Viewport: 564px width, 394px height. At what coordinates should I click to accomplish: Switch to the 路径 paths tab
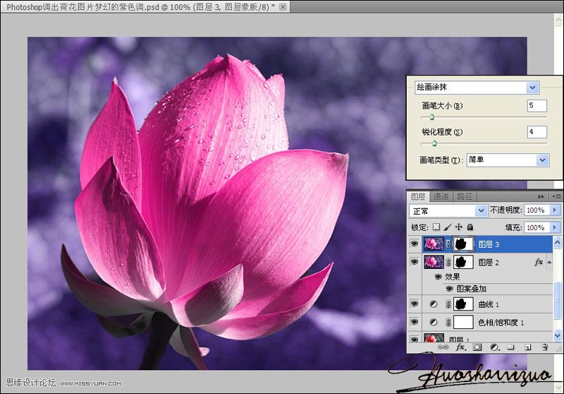465,196
